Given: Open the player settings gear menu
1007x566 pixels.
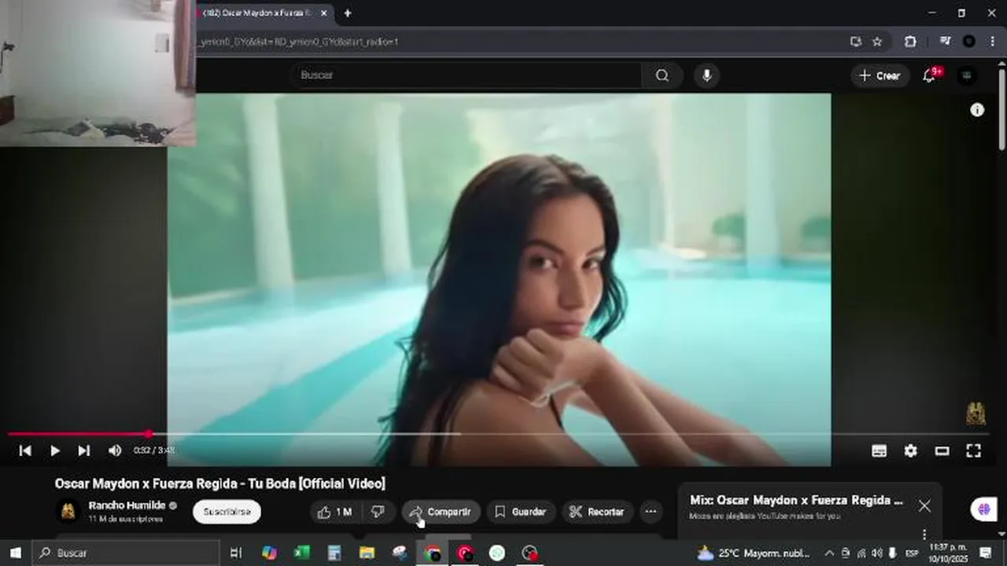Looking at the screenshot, I should click(910, 450).
